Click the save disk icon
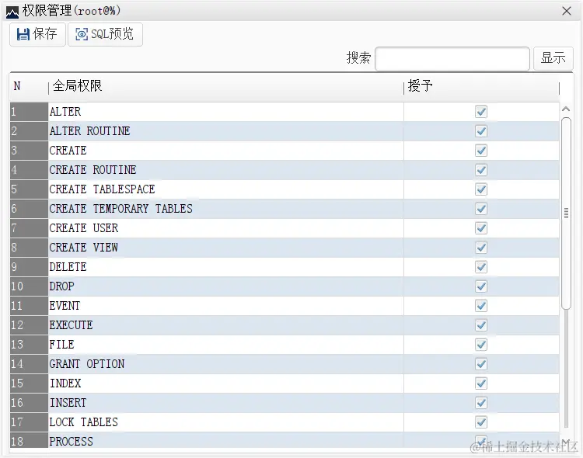 tap(23, 34)
